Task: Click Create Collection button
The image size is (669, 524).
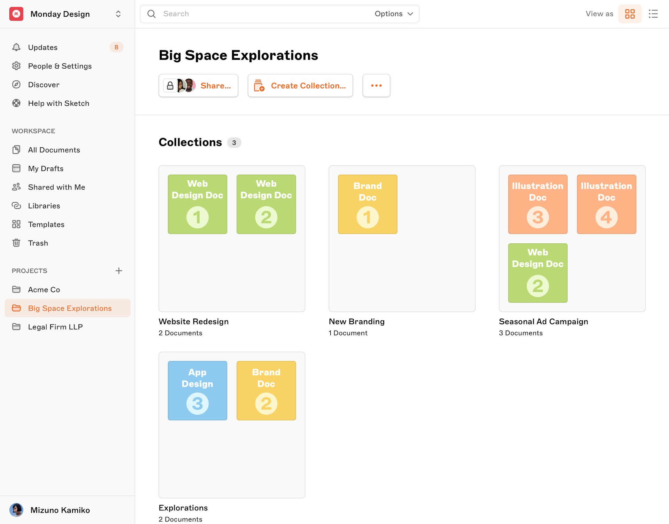Action: (300, 85)
